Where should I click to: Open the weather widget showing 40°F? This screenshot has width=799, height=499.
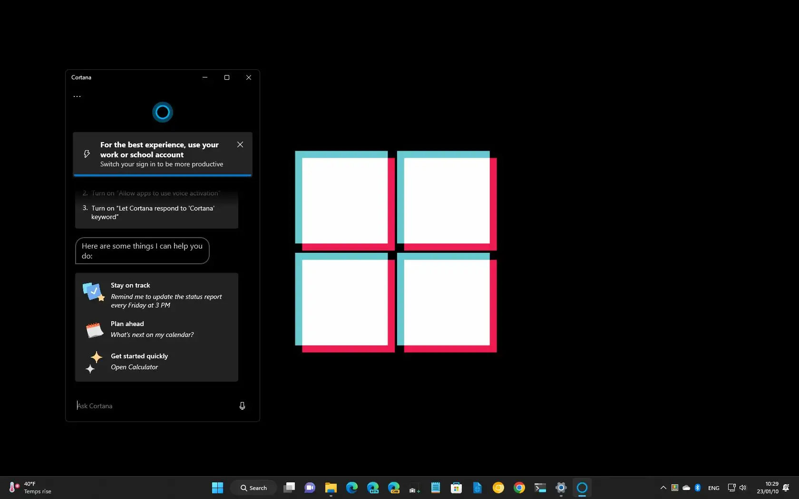point(30,488)
